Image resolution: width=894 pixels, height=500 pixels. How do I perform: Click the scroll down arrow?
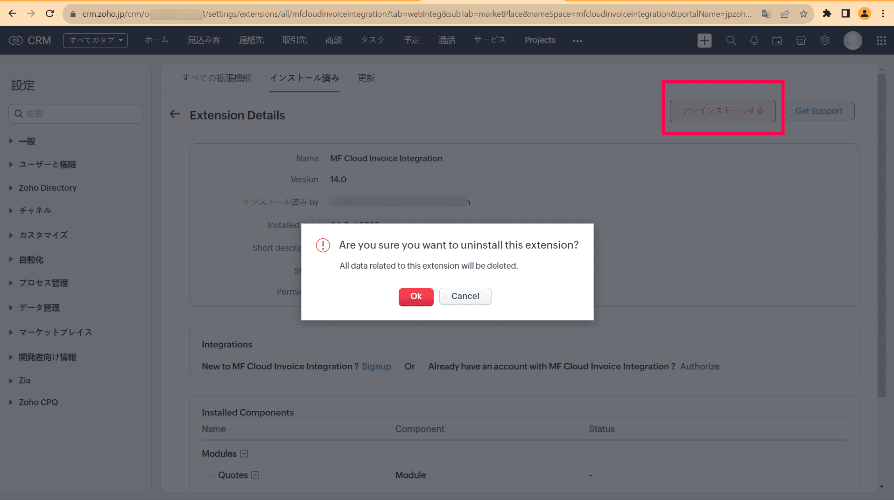881,487
